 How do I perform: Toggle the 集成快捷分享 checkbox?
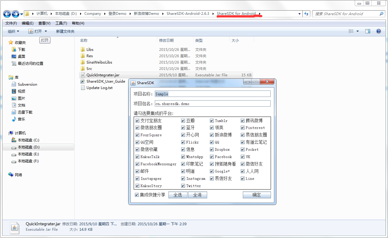(137, 195)
